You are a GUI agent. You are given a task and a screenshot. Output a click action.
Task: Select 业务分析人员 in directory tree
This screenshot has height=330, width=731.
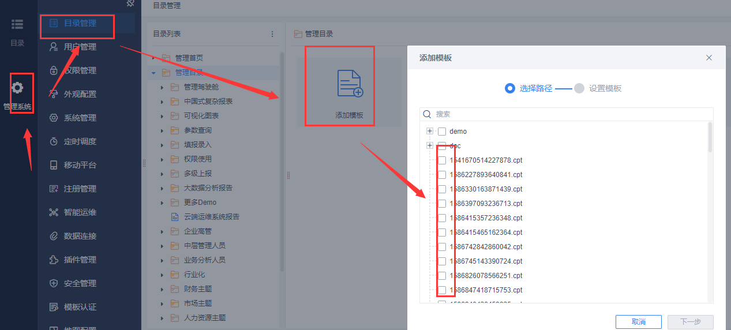click(205, 260)
